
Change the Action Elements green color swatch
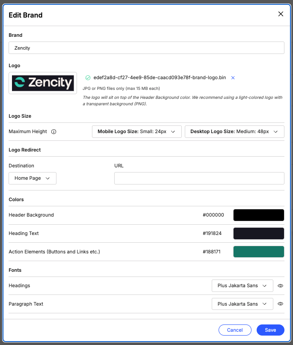(258, 252)
